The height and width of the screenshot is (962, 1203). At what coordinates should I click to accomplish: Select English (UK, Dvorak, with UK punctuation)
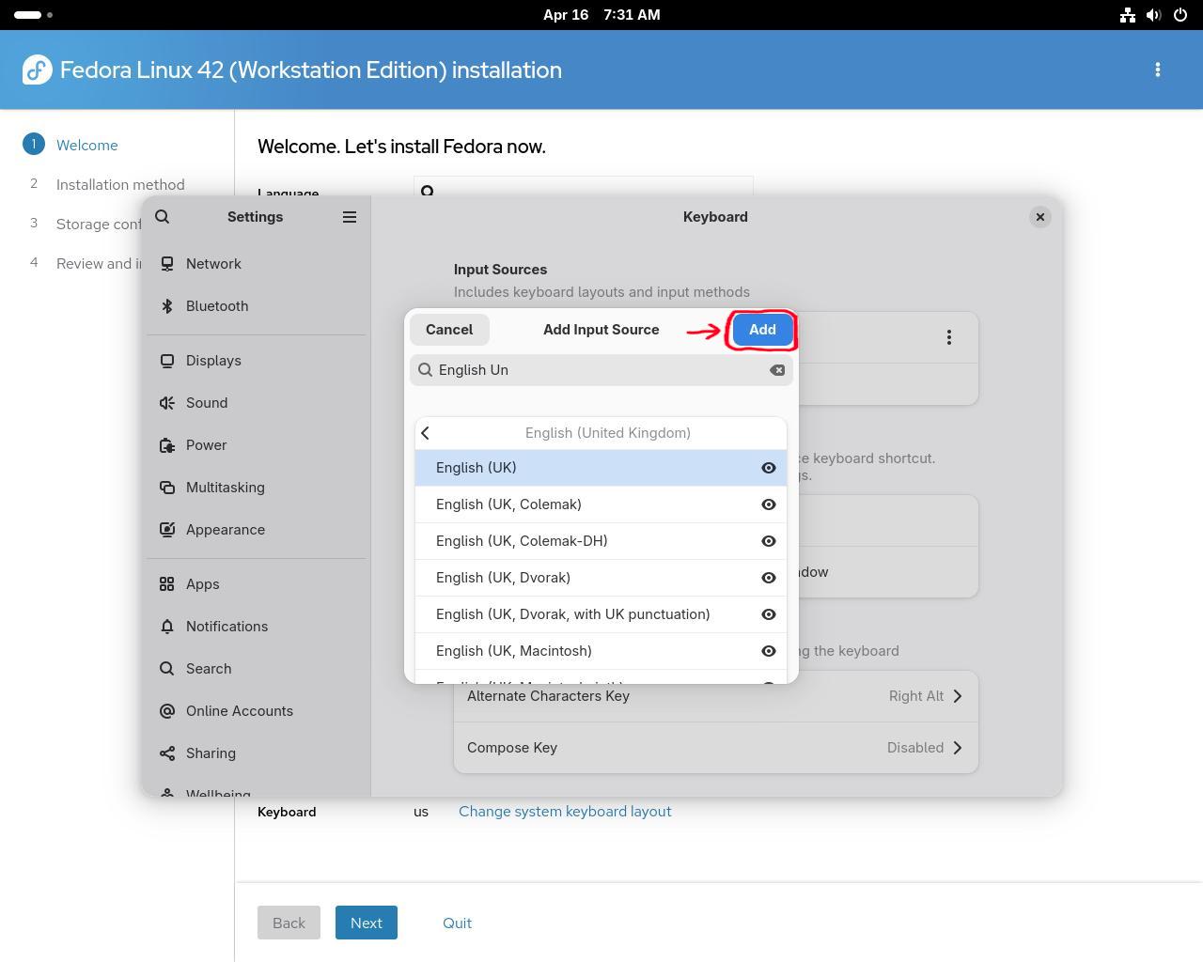tap(601, 614)
